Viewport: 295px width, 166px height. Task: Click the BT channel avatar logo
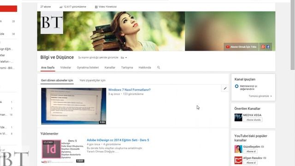click(x=52, y=23)
